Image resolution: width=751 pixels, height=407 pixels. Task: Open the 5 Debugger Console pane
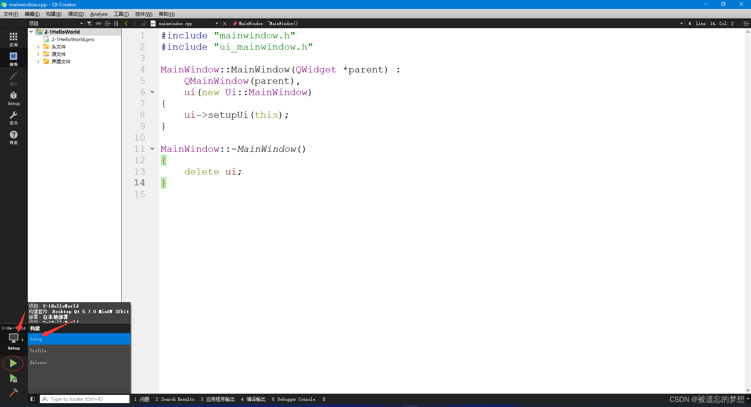coord(293,399)
